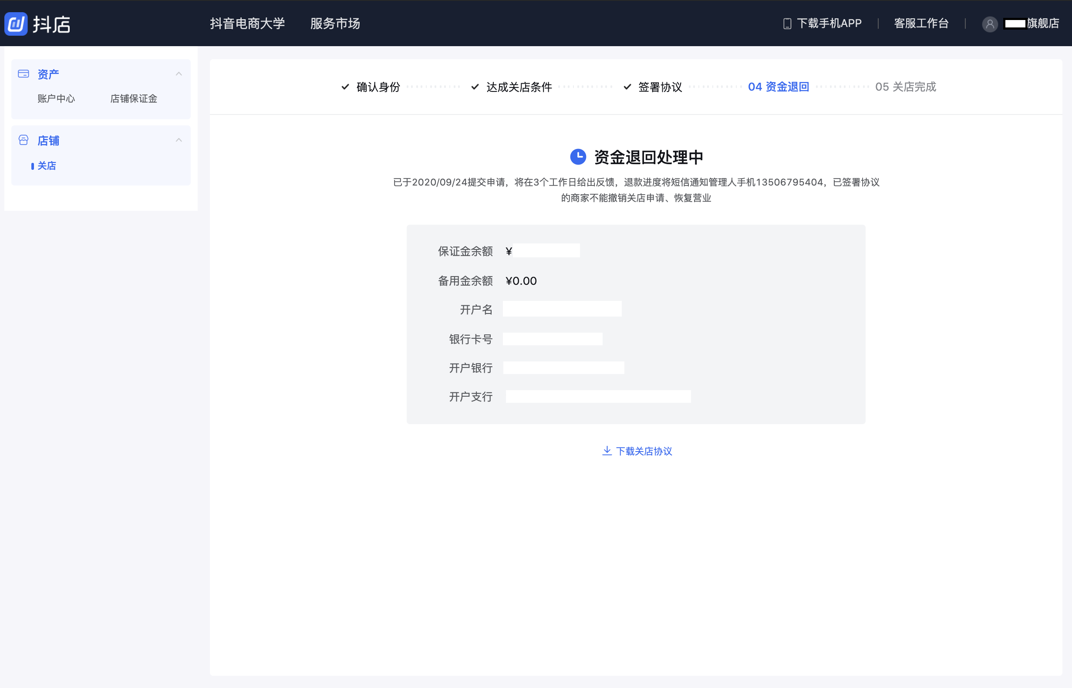
Task: Click the clock icon beside 资金退回处理中
Action: coord(578,157)
